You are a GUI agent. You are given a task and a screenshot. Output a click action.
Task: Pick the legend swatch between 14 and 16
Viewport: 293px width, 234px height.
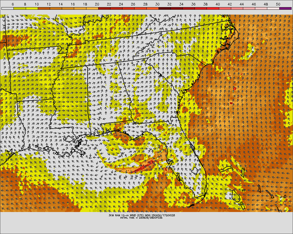(68, 8)
